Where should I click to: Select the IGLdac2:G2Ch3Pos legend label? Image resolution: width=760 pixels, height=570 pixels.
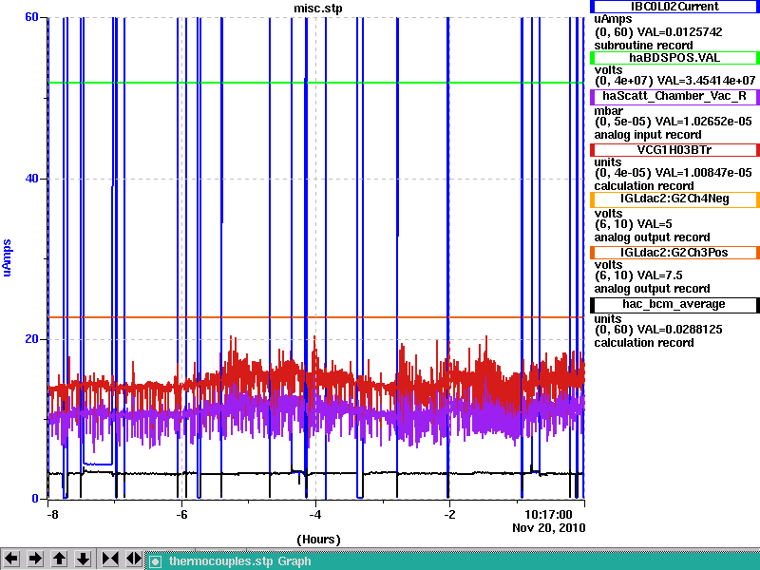[674, 252]
